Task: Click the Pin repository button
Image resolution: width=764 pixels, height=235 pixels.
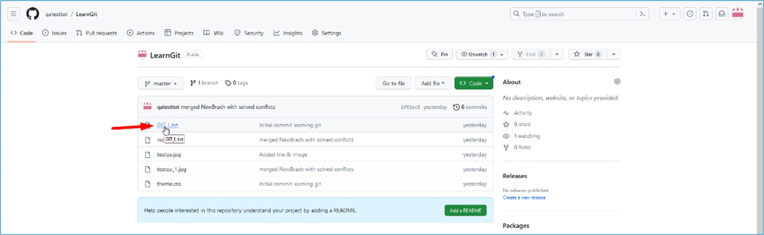Action: point(440,54)
